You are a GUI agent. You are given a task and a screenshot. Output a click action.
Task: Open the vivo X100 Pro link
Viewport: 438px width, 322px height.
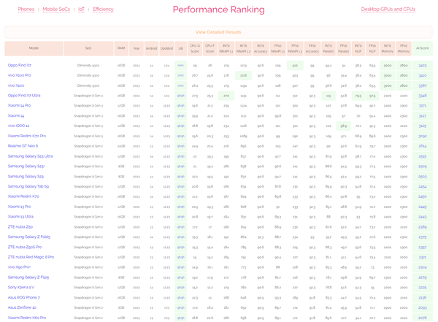coord(20,75)
